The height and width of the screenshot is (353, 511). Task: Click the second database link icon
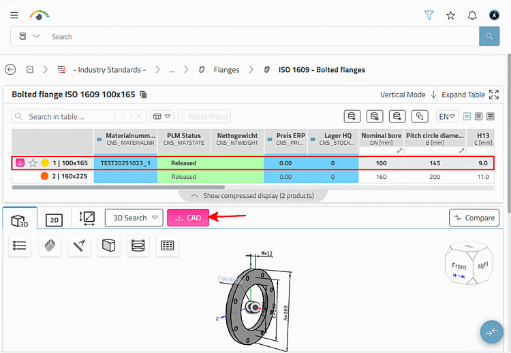375,116
